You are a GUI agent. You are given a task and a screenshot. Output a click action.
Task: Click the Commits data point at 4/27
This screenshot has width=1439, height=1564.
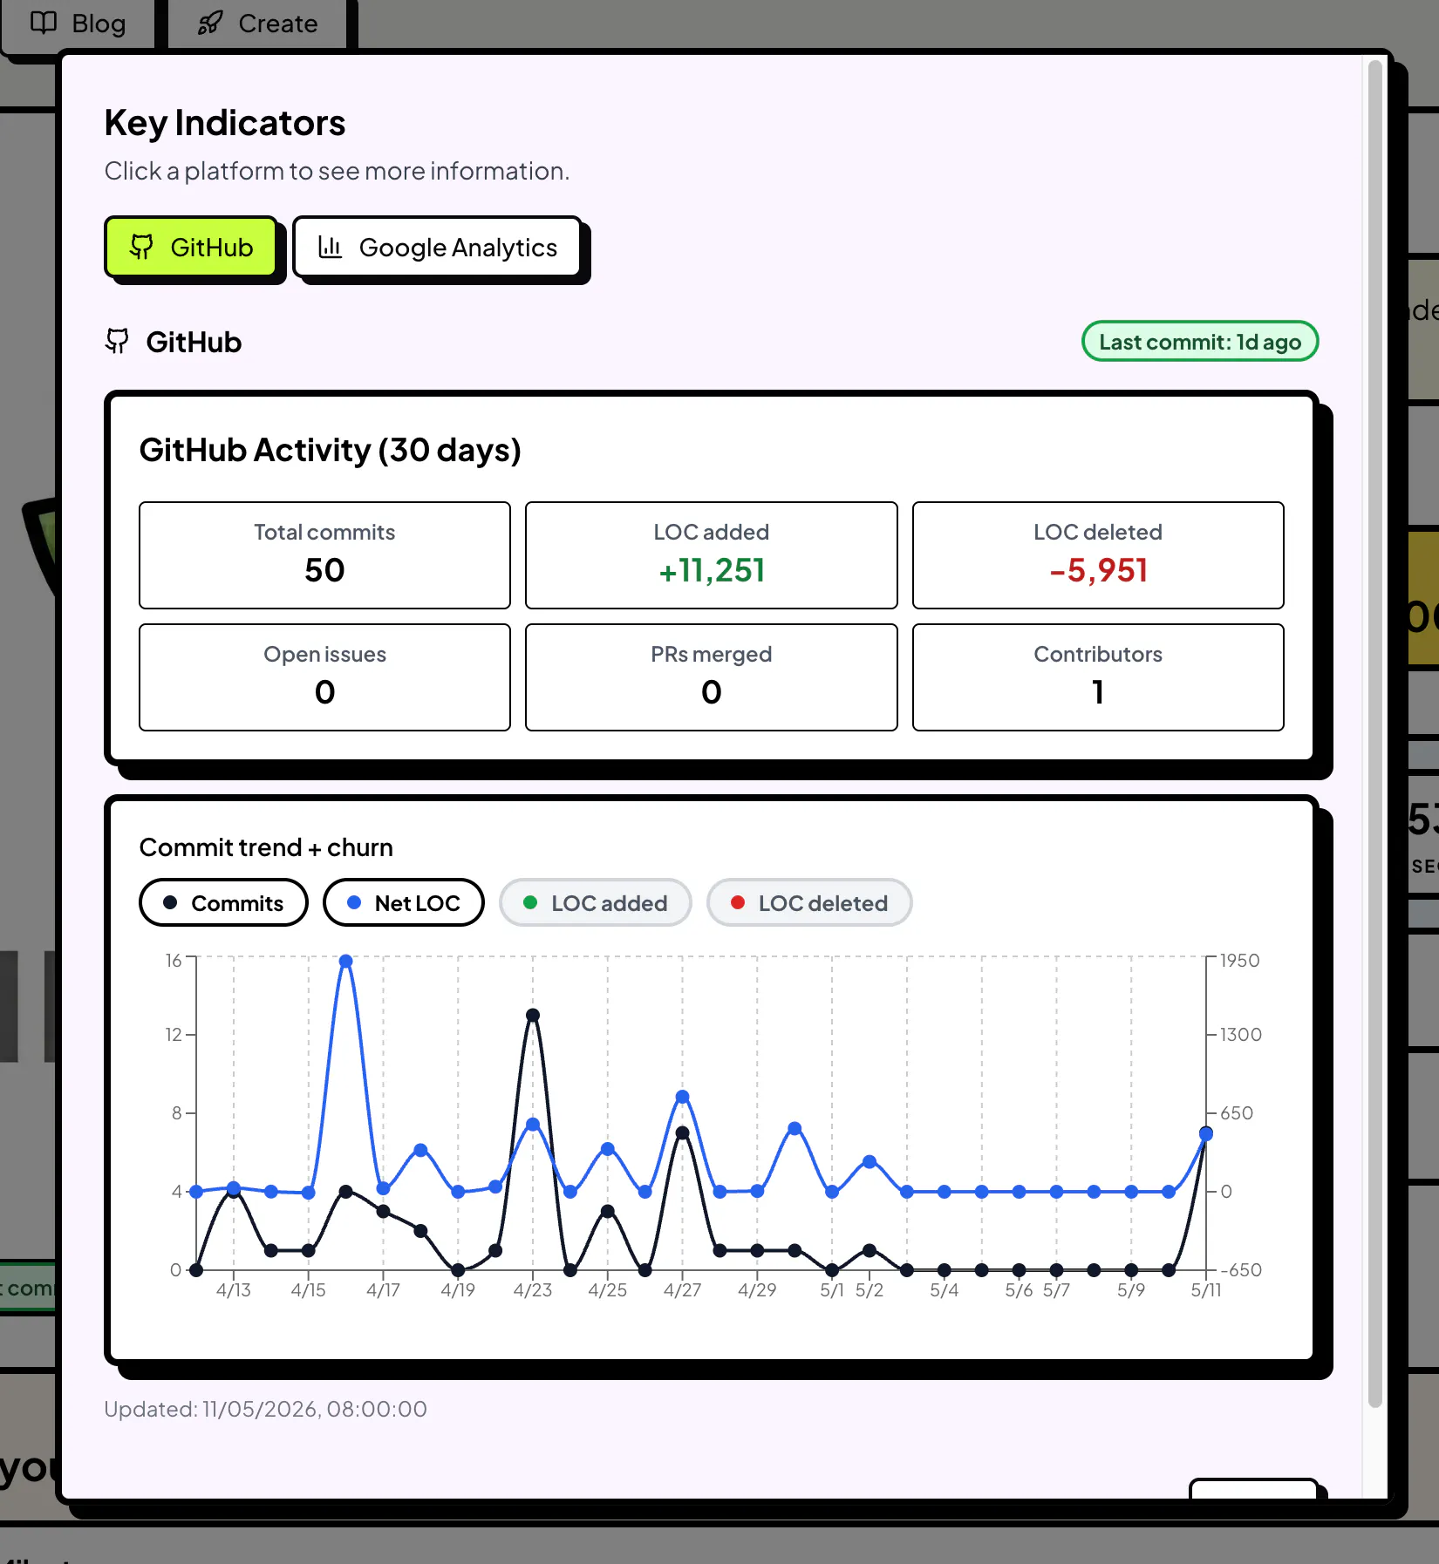click(x=683, y=1133)
